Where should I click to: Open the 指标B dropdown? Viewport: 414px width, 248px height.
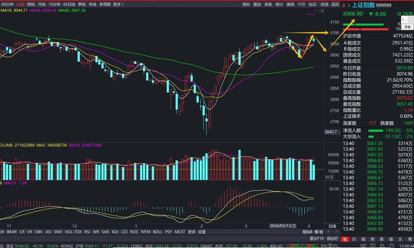point(307,232)
